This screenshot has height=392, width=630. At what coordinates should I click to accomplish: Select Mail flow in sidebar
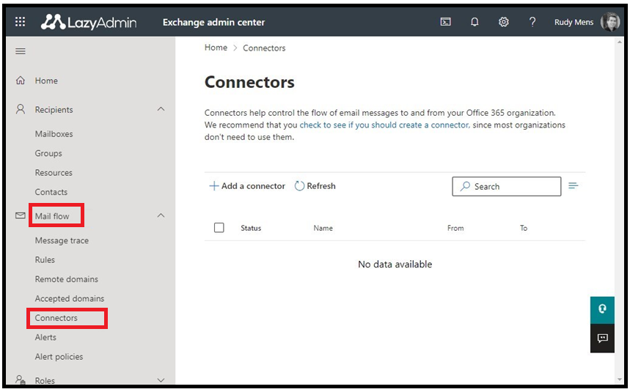pyautogui.click(x=52, y=216)
